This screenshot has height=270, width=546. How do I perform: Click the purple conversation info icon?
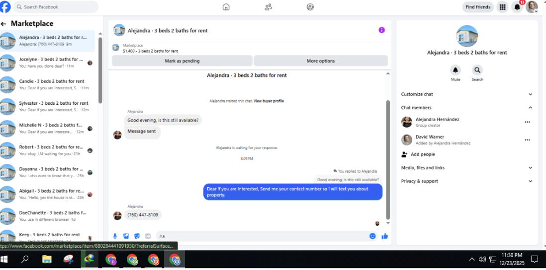click(381, 30)
